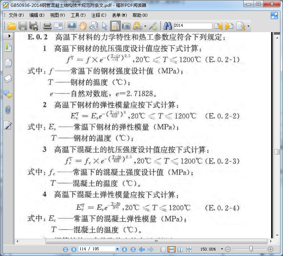Image resolution: width=283 pixels, height=256 pixels.
Task: Open the 视图(V) menu
Action: 58,15
